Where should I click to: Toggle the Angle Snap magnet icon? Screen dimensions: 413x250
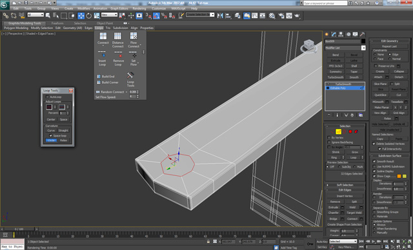(156, 15)
